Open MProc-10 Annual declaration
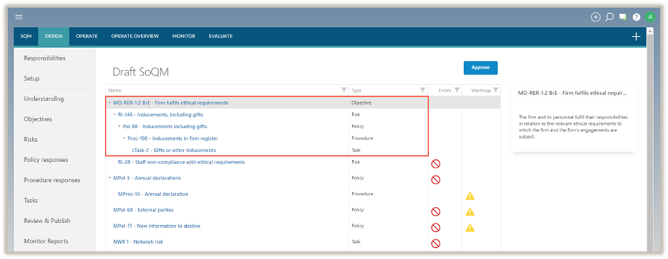The width and height of the screenshot is (668, 259). (x=153, y=194)
